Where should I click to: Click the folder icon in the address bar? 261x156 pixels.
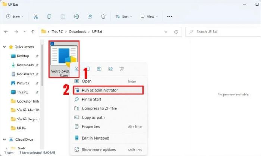[44, 31]
